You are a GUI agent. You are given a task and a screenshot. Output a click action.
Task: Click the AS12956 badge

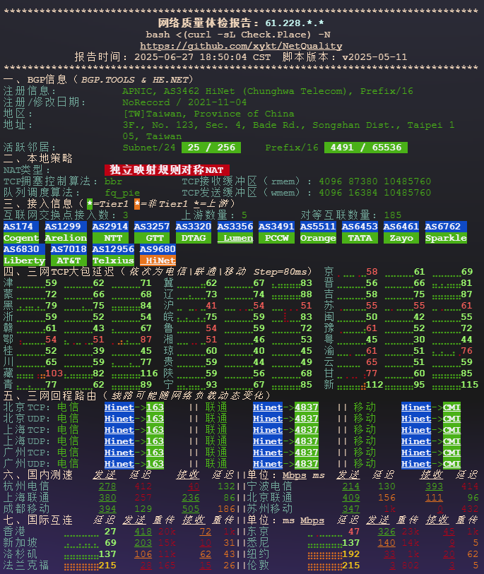(x=113, y=249)
